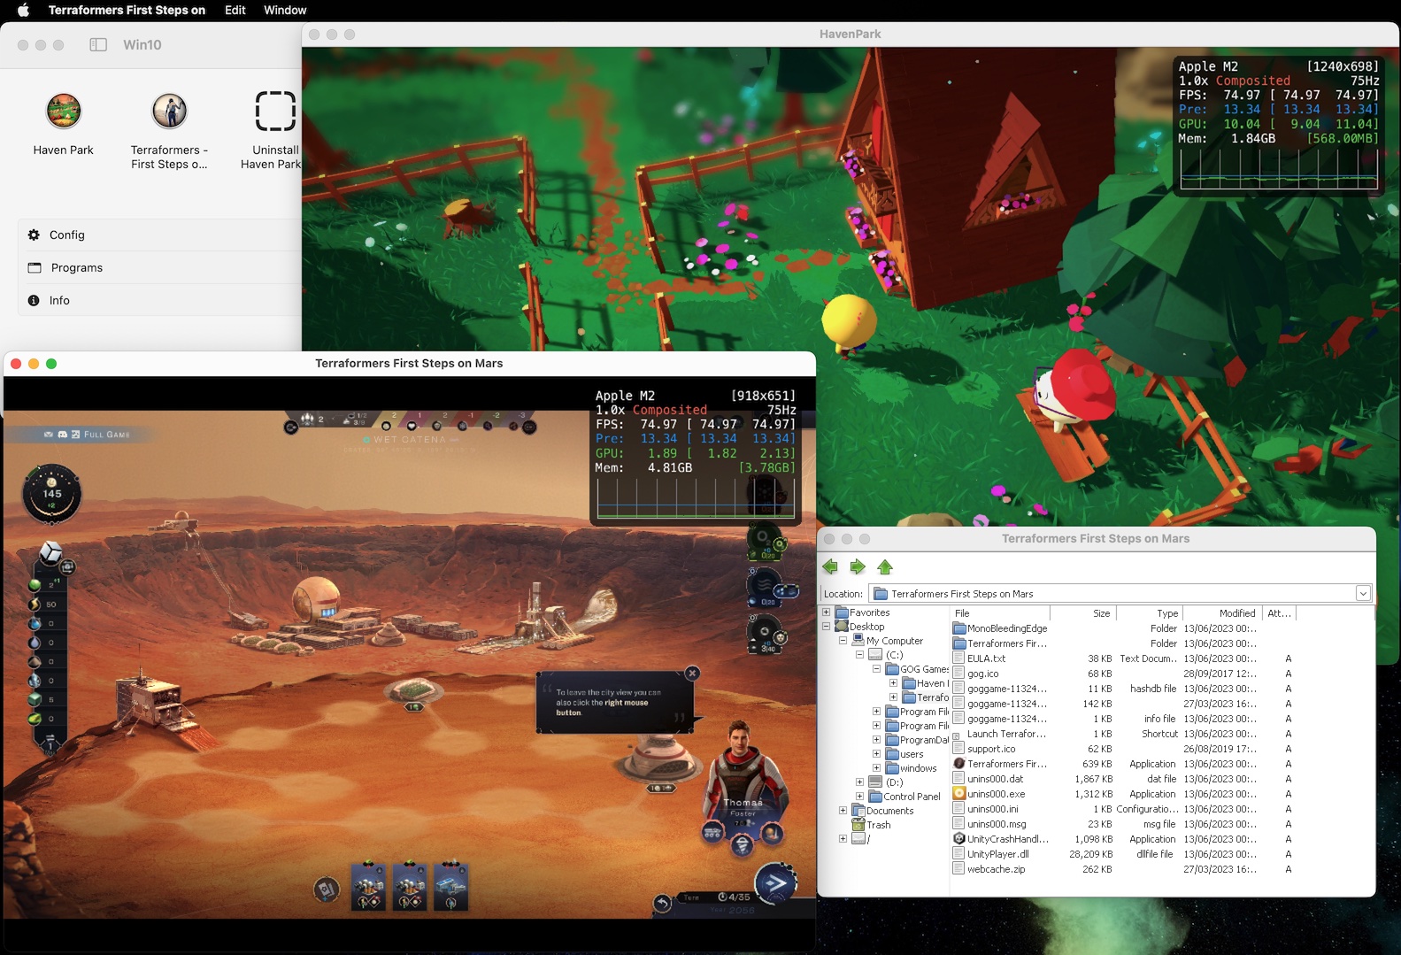Sort the file list by Modified column
The height and width of the screenshot is (955, 1401).
coord(1222,613)
